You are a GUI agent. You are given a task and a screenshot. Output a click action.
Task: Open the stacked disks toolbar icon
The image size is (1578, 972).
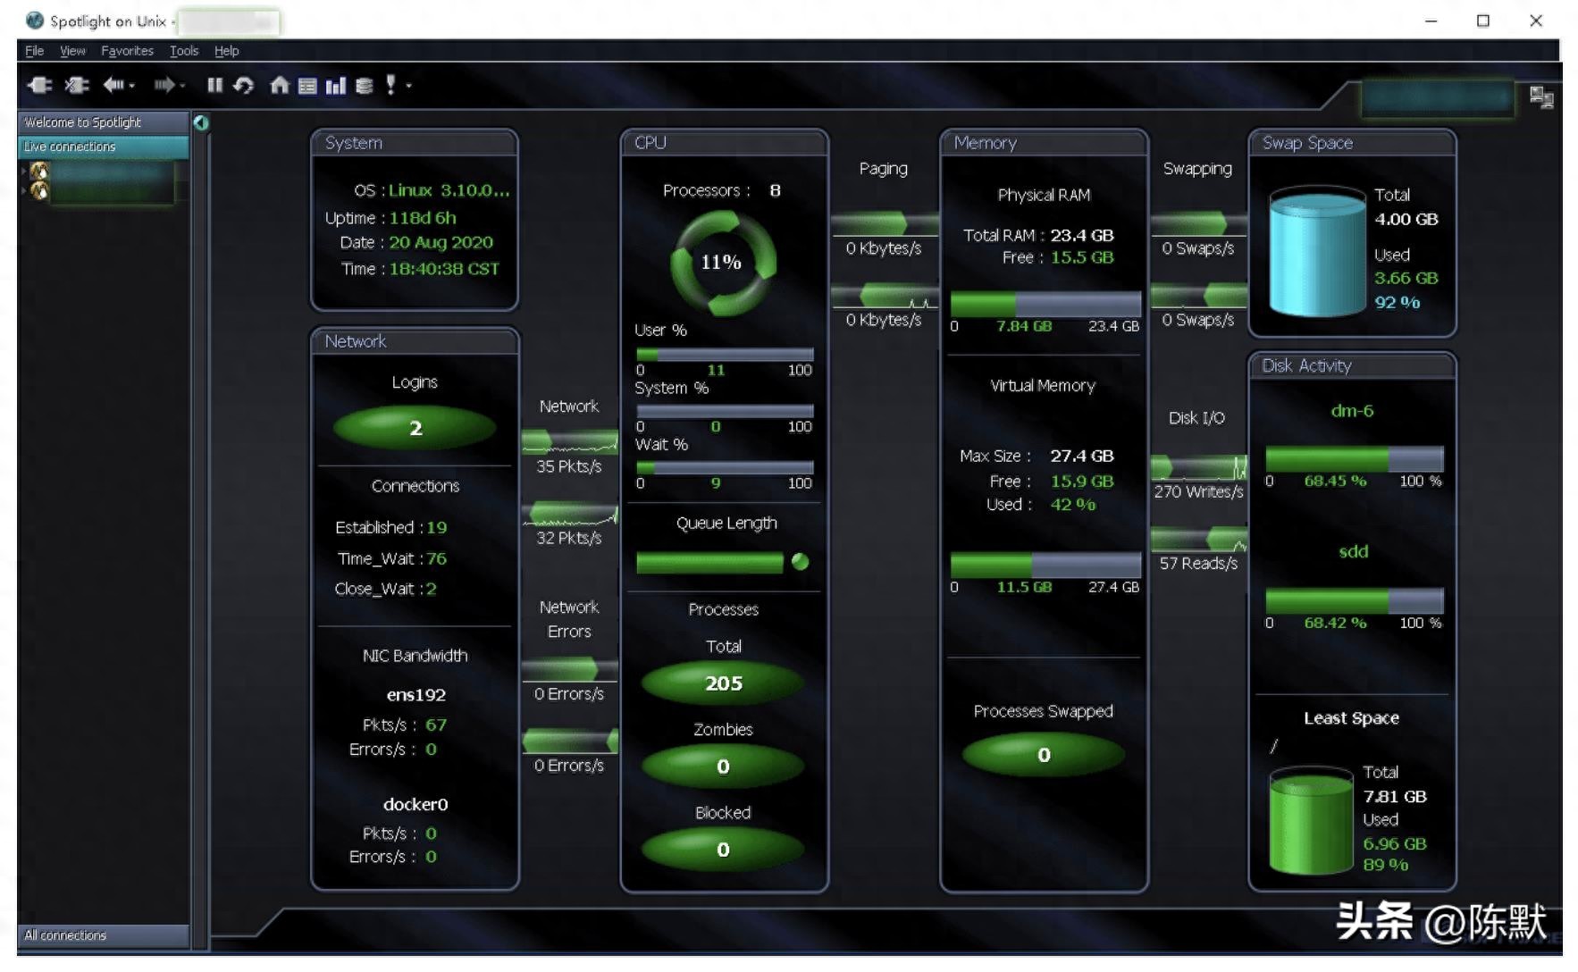364,86
